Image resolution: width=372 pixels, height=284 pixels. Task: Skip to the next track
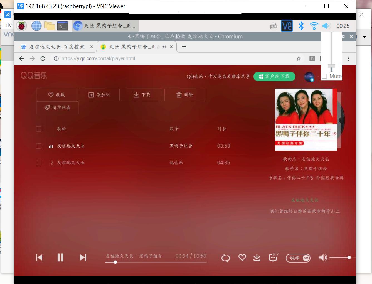[x=83, y=258]
